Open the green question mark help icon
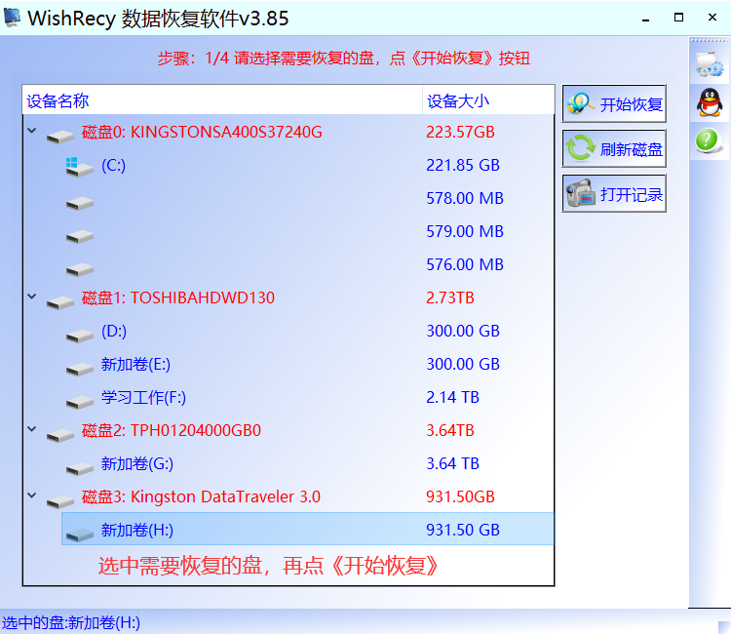731x634 pixels. 708,139
